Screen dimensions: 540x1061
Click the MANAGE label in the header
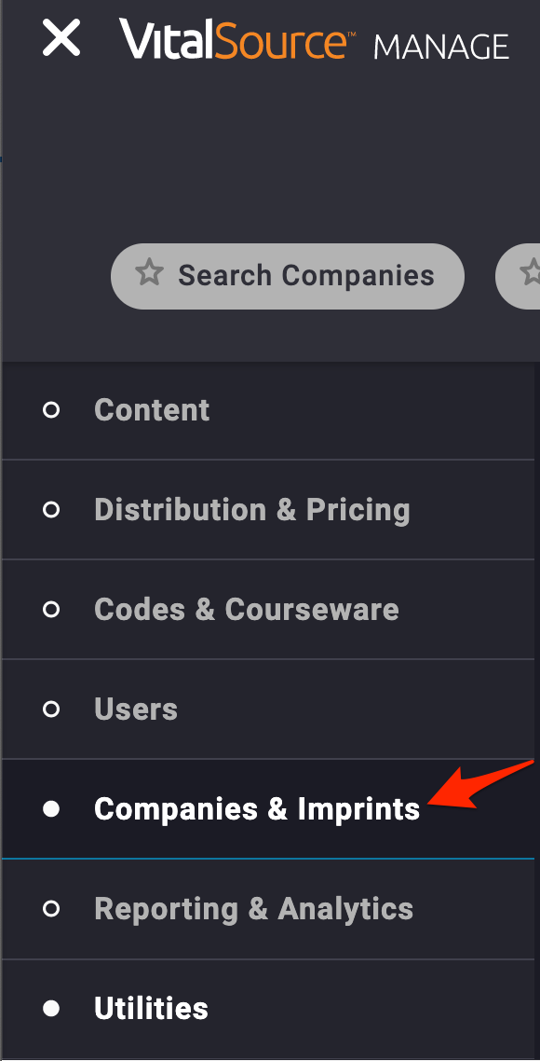pos(441,47)
